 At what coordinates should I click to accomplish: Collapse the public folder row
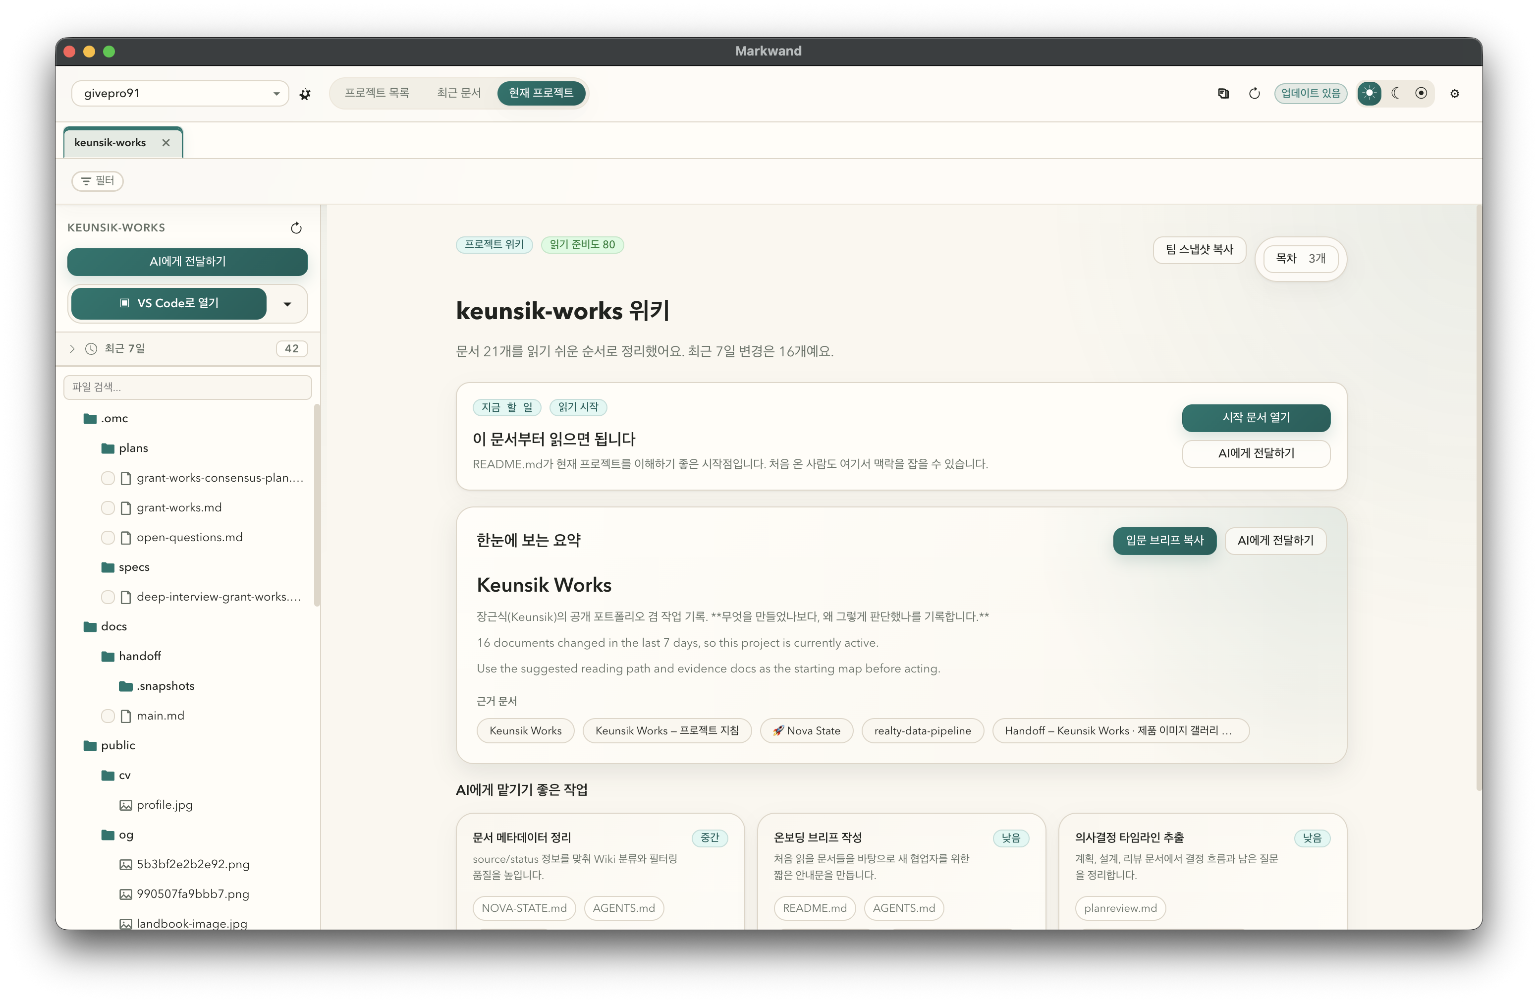(187, 746)
